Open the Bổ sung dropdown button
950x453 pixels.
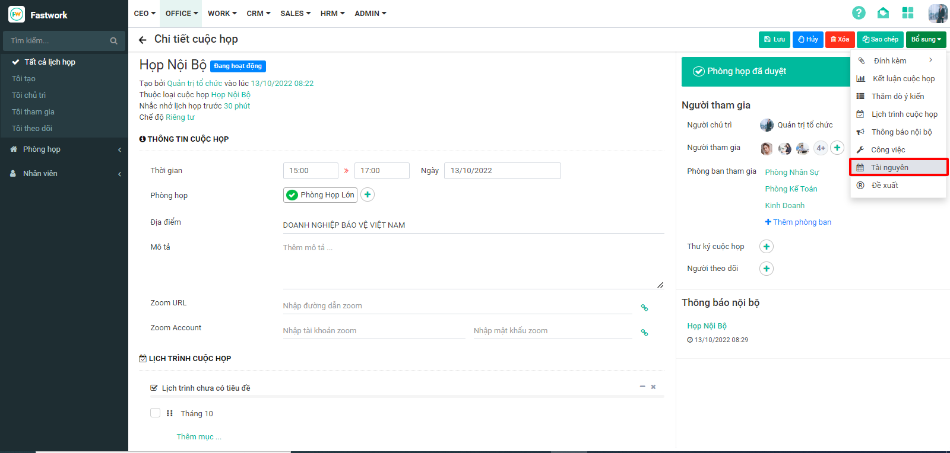tap(926, 40)
